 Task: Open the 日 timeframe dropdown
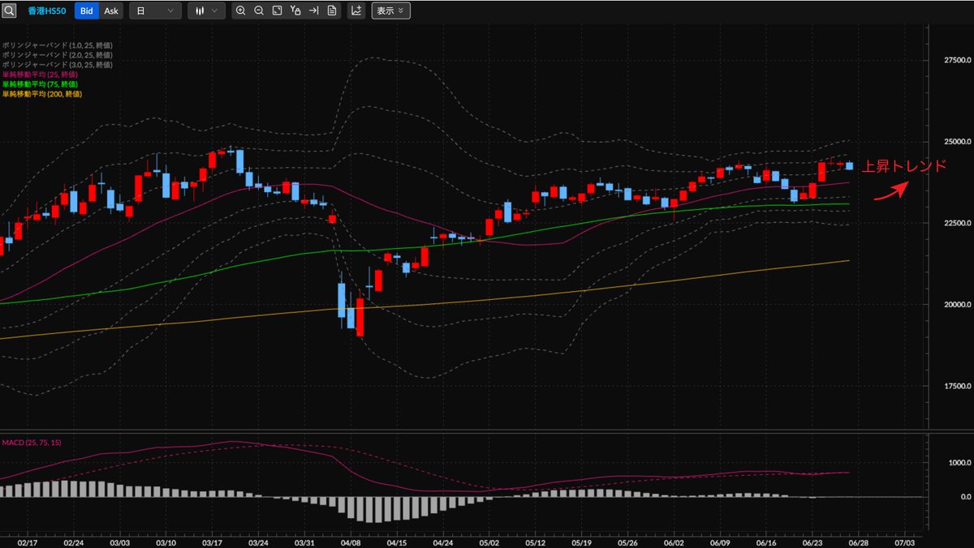pos(155,11)
